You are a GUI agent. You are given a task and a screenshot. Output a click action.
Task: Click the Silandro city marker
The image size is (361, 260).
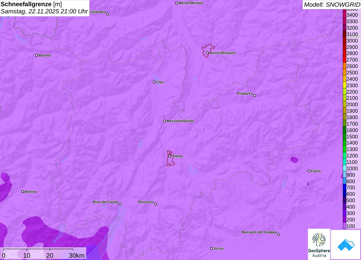tap(108, 14)
